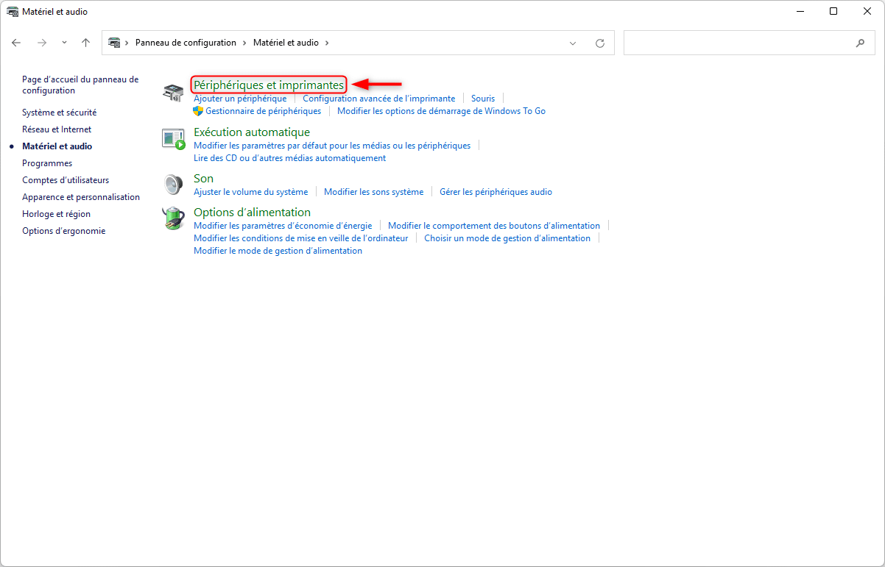Maximize the Matériel et audio window
Viewport: 885px width, 567px height.
(833, 11)
